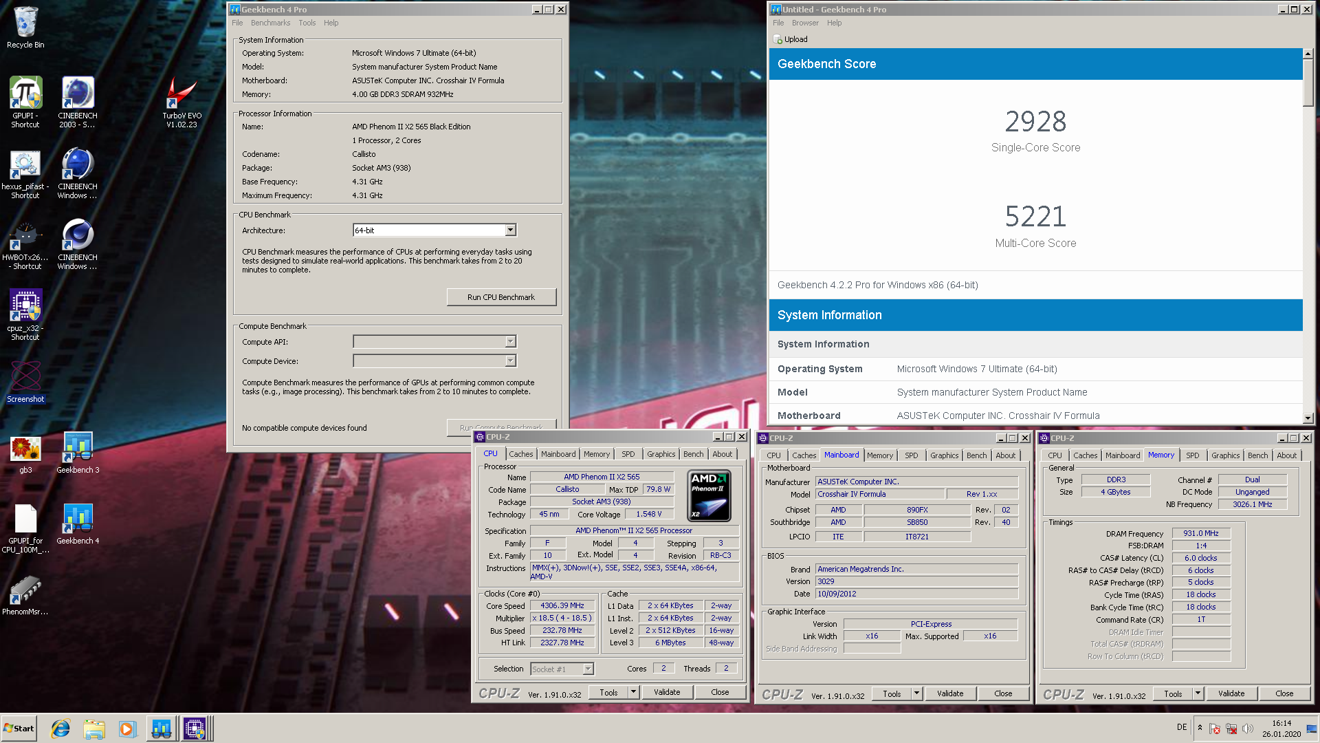The width and height of the screenshot is (1320, 743).
Task: Click BIOS Version field 3029
Action: coord(916,581)
